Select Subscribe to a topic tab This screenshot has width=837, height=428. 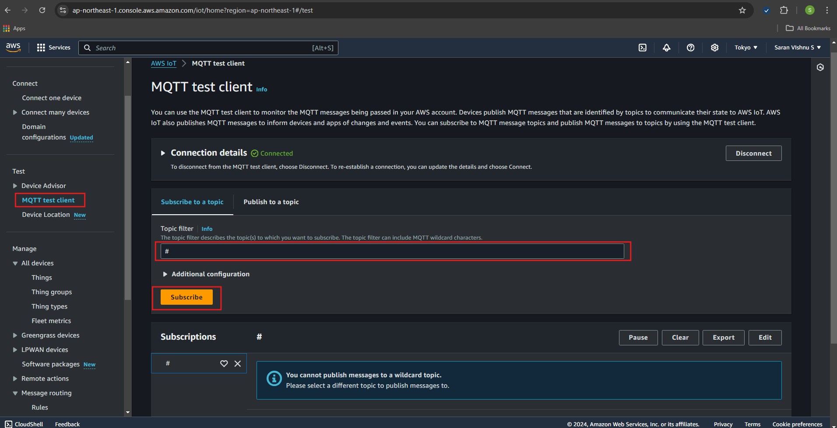pyautogui.click(x=192, y=202)
